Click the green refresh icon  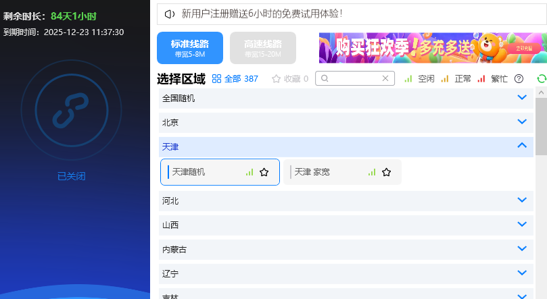[x=541, y=79]
